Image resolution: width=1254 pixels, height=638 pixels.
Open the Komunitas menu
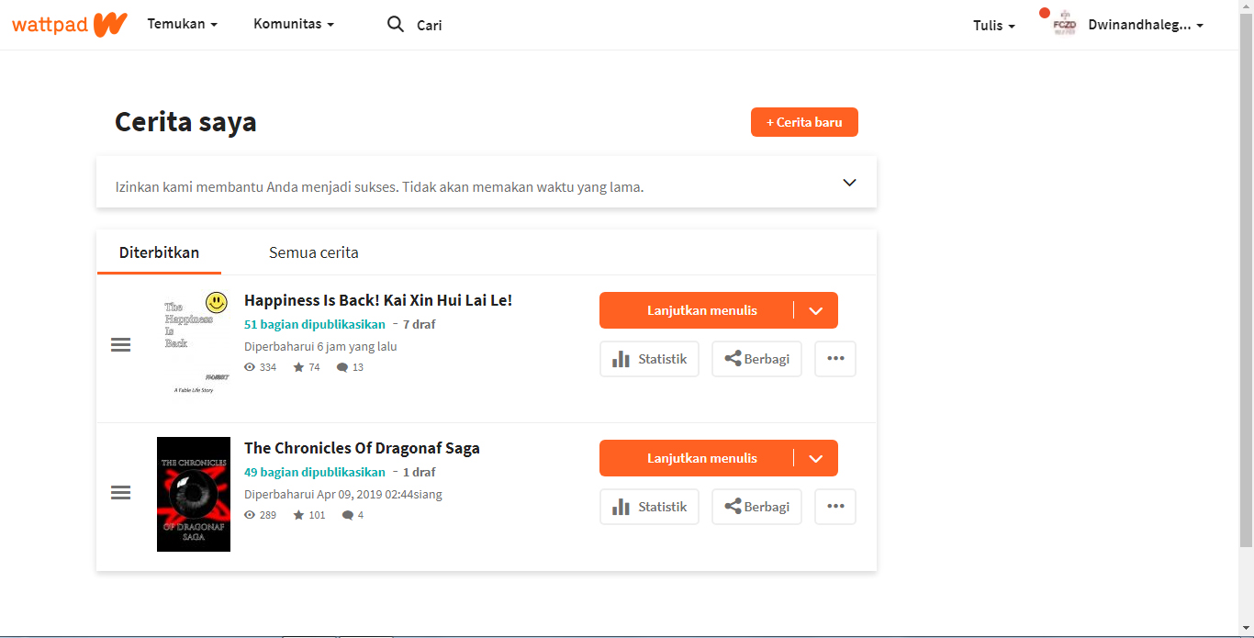pos(293,24)
